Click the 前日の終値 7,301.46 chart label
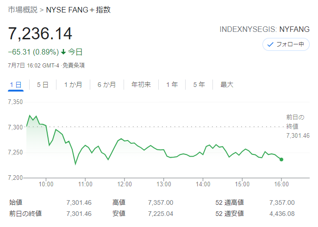This screenshot has height=227, width=318. [298, 126]
